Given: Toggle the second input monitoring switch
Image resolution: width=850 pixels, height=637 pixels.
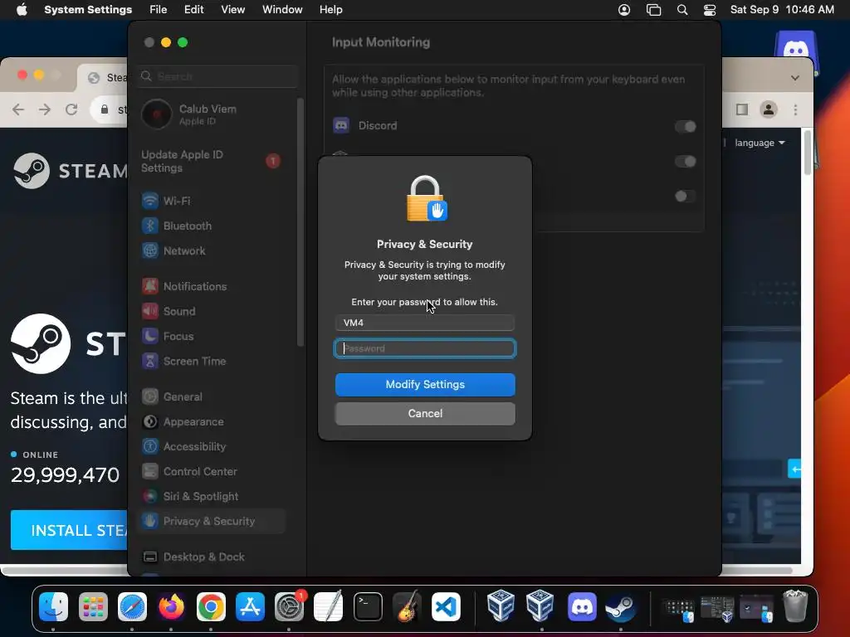Looking at the screenshot, I should pos(685,162).
